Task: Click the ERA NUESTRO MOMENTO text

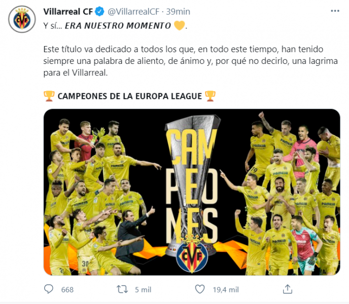Action: (118, 26)
